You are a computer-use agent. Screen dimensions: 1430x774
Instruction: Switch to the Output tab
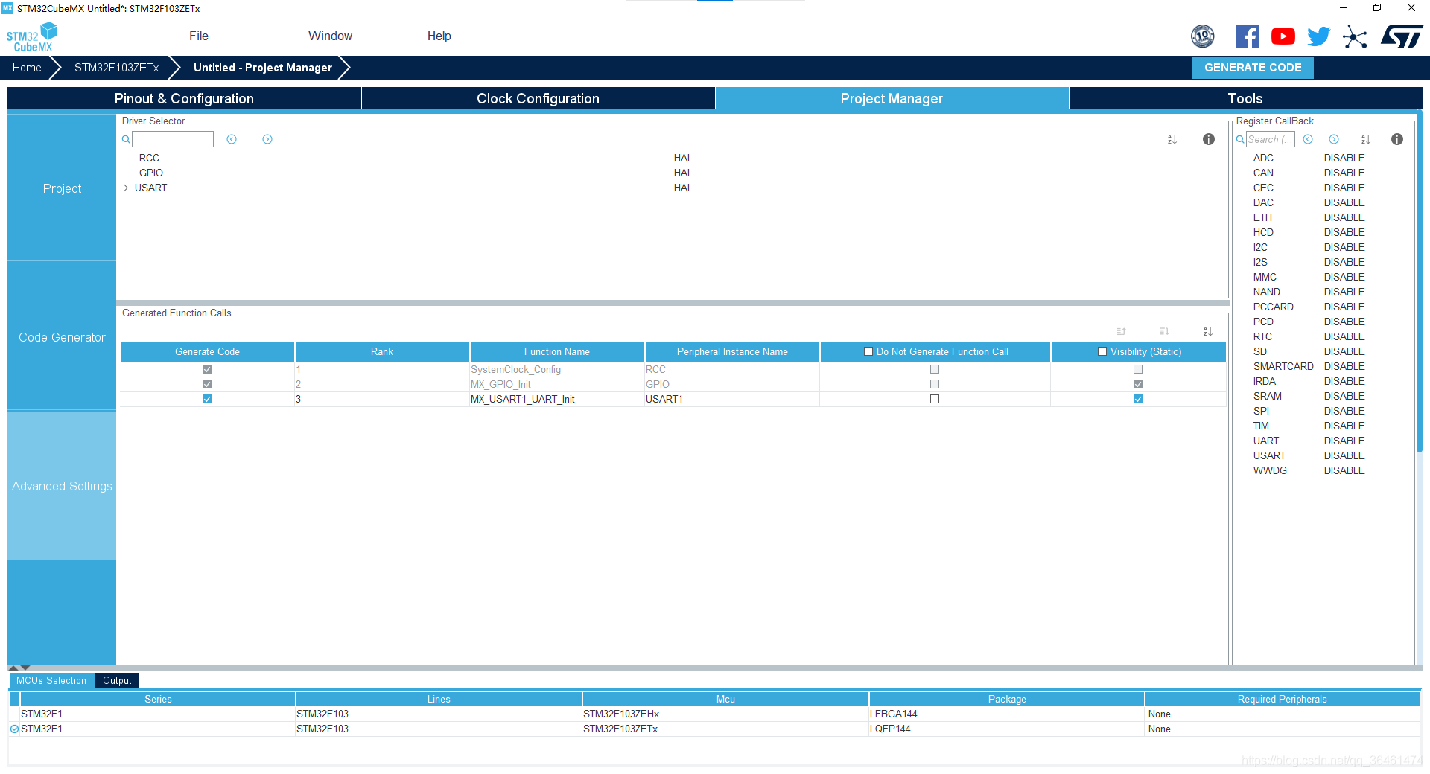point(117,680)
